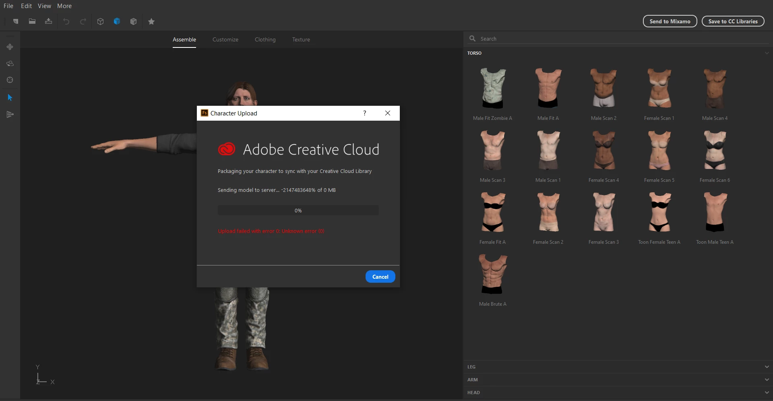
Task: Click the bottom sidebar export tool icon
Action: [10, 115]
